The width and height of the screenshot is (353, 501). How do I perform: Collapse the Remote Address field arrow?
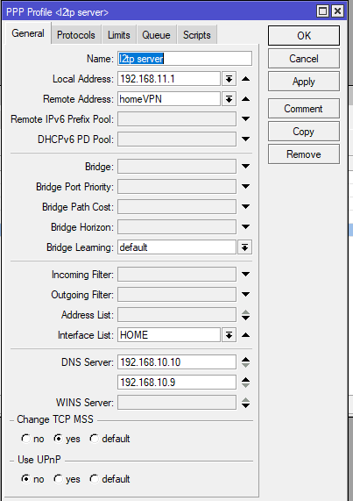pos(245,99)
